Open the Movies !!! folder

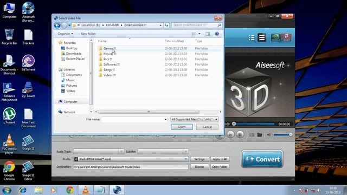(110, 54)
